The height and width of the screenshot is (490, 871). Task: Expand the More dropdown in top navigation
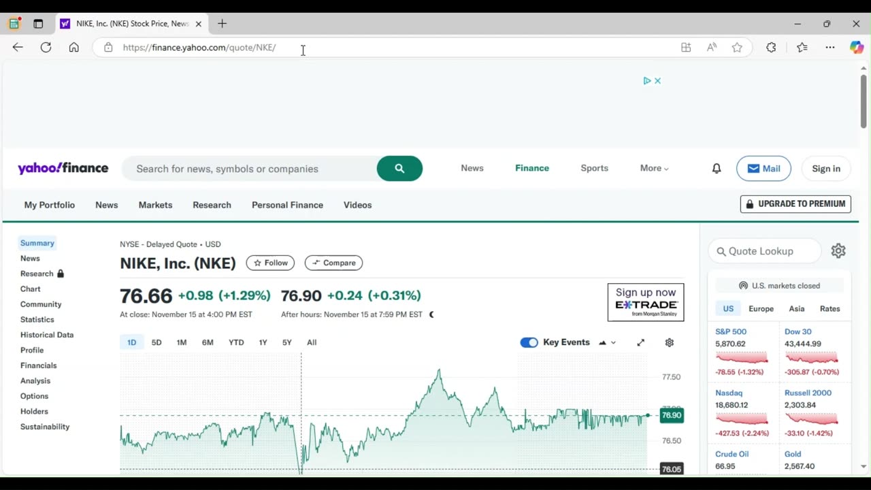[x=654, y=168]
